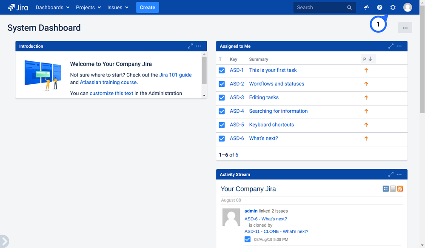Open the dashboard ellipsis tools menu
425x248 pixels.
point(405,28)
